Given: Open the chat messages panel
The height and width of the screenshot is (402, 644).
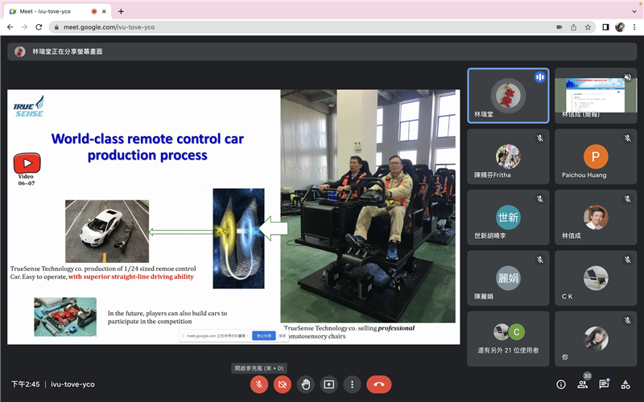Looking at the screenshot, I should click(604, 384).
